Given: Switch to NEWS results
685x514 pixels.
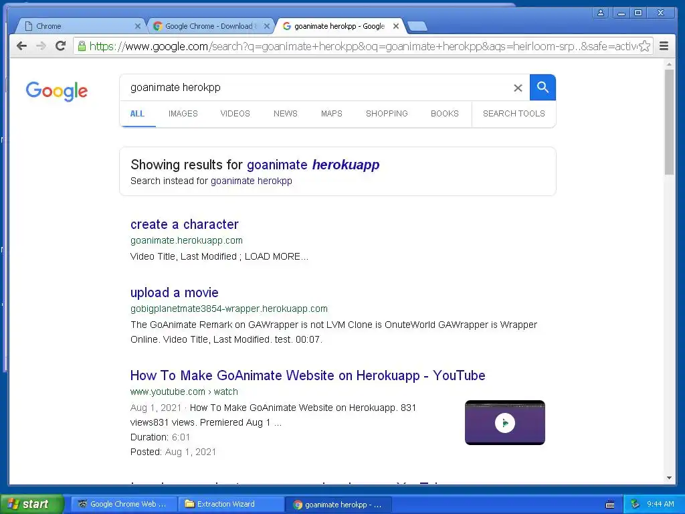Looking at the screenshot, I should 285,114.
